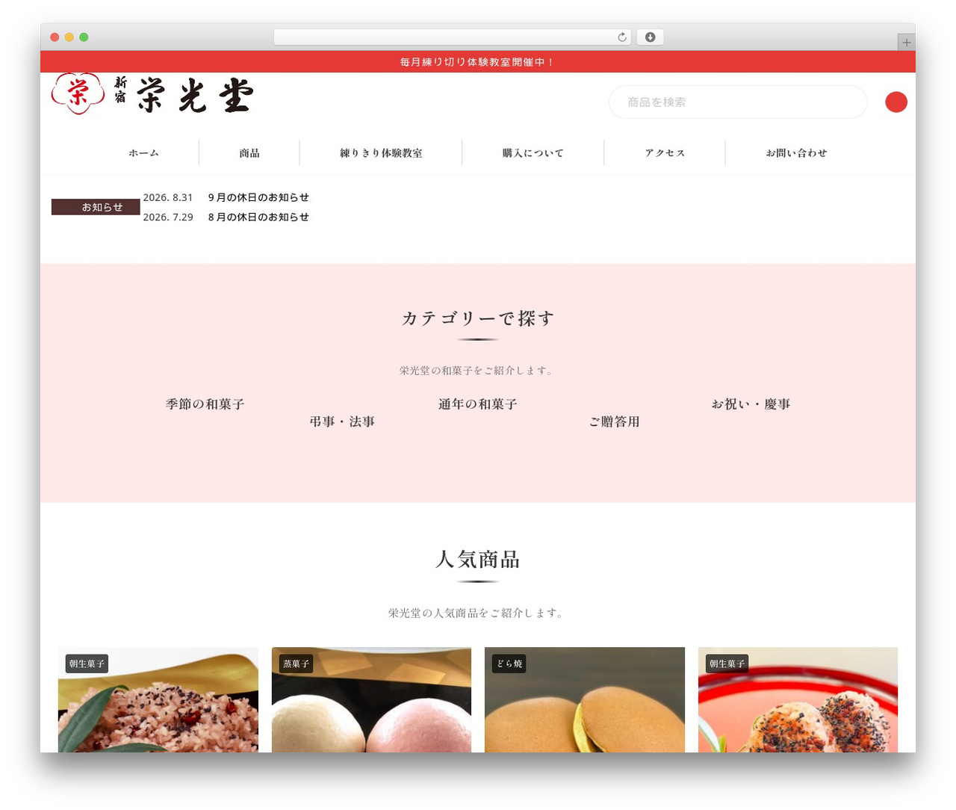Click the reload icon in the address bar

621,37
